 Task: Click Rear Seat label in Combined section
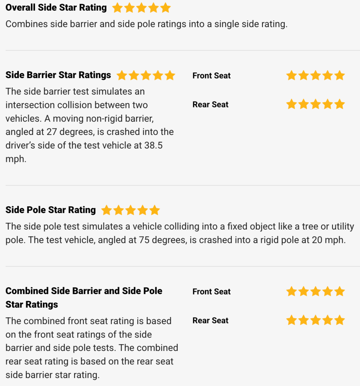[210, 320]
